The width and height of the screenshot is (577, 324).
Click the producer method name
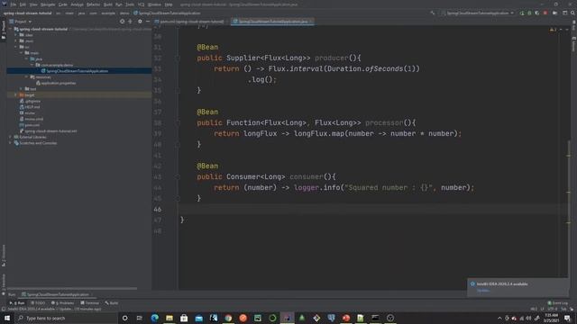[x=332, y=58]
